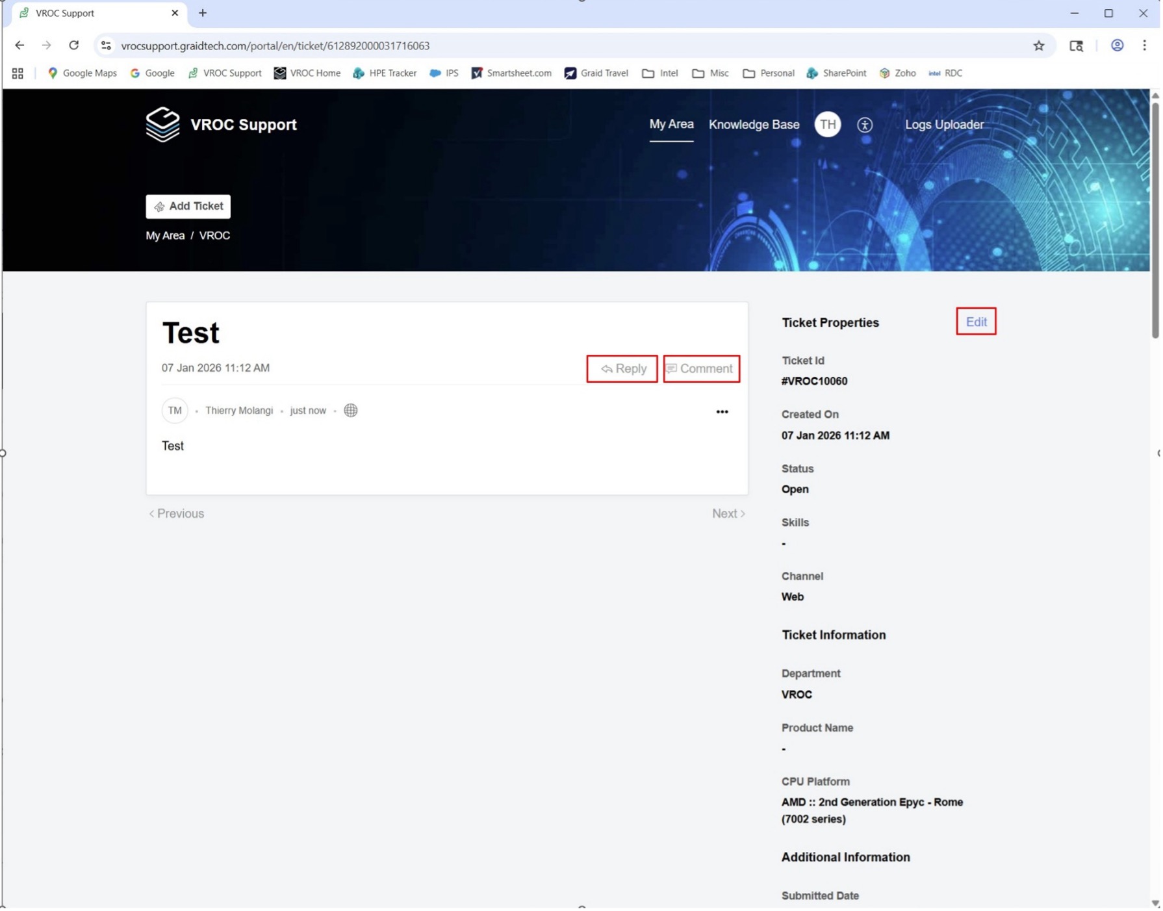Open the Chrome three-dot menu
This screenshot has height=911, width=1163.
tap(1144, 45)
